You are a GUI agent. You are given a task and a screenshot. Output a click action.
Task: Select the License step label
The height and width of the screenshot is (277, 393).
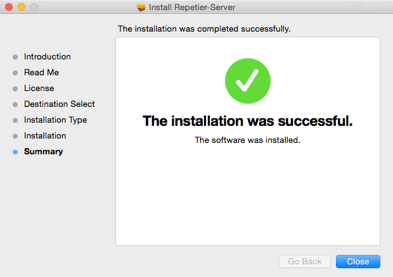(39, 89)
